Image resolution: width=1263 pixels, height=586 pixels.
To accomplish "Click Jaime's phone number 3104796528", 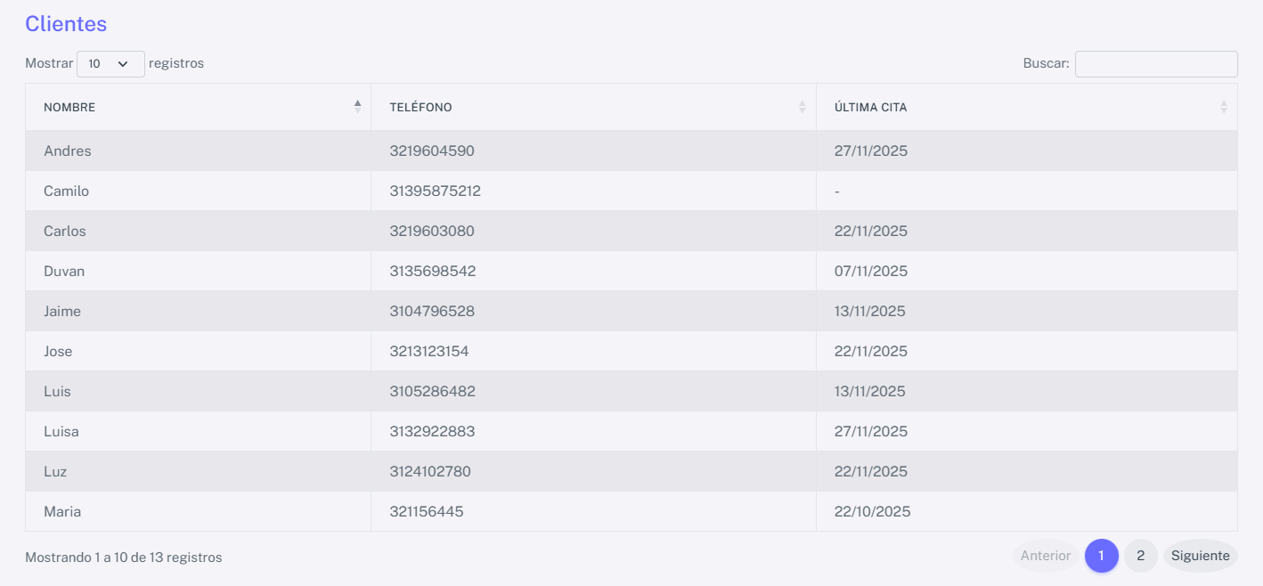I will tap(432, 312).
